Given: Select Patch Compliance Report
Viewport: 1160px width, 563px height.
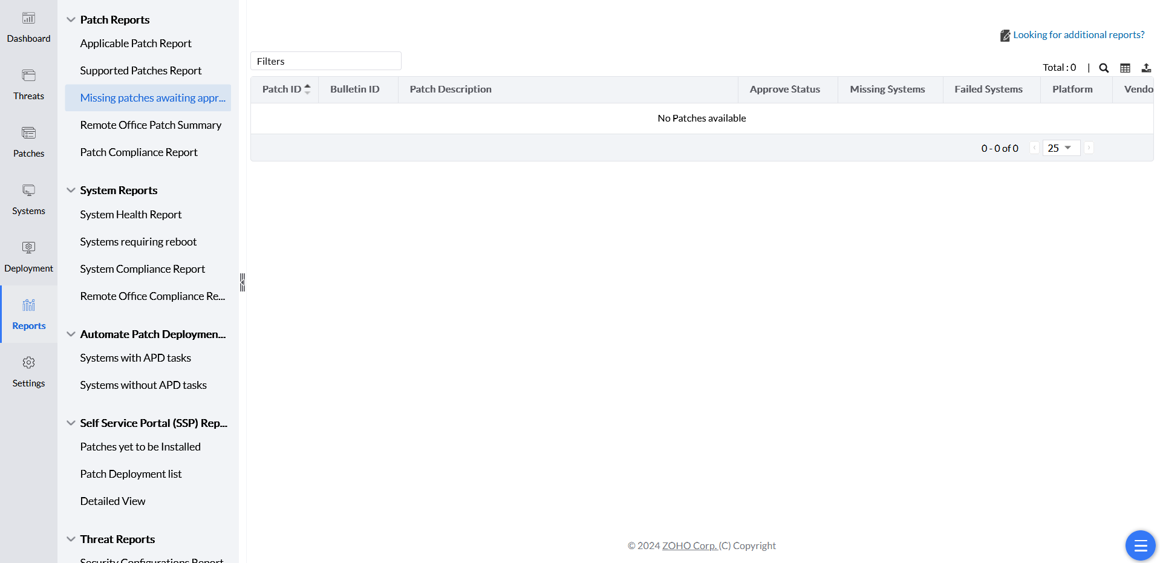Looking at the screenshot, I should pyautogui.click(x=138, y=152).
